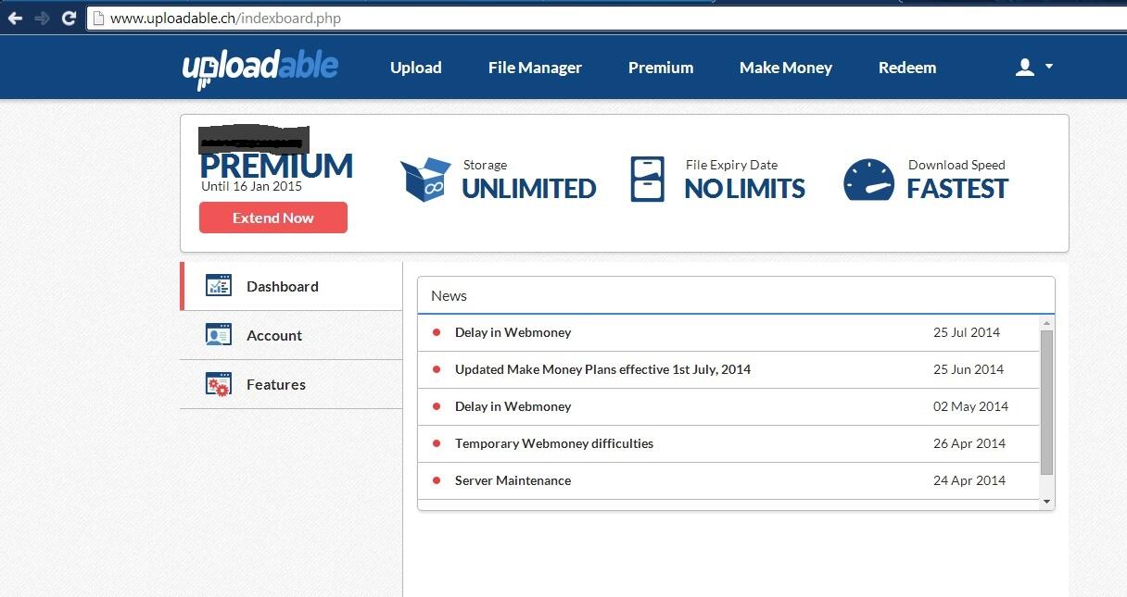Click the page icon in address bar

click(x=98, y=18)
